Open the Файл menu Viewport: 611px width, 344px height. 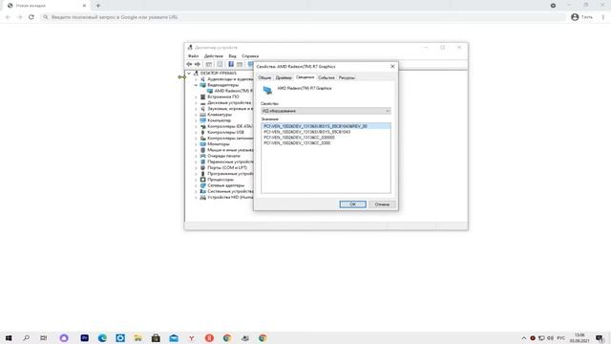(193, 56)
